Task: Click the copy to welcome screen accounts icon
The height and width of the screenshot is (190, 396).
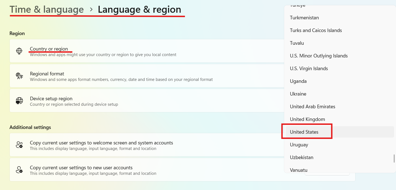Action: (19, 145)
